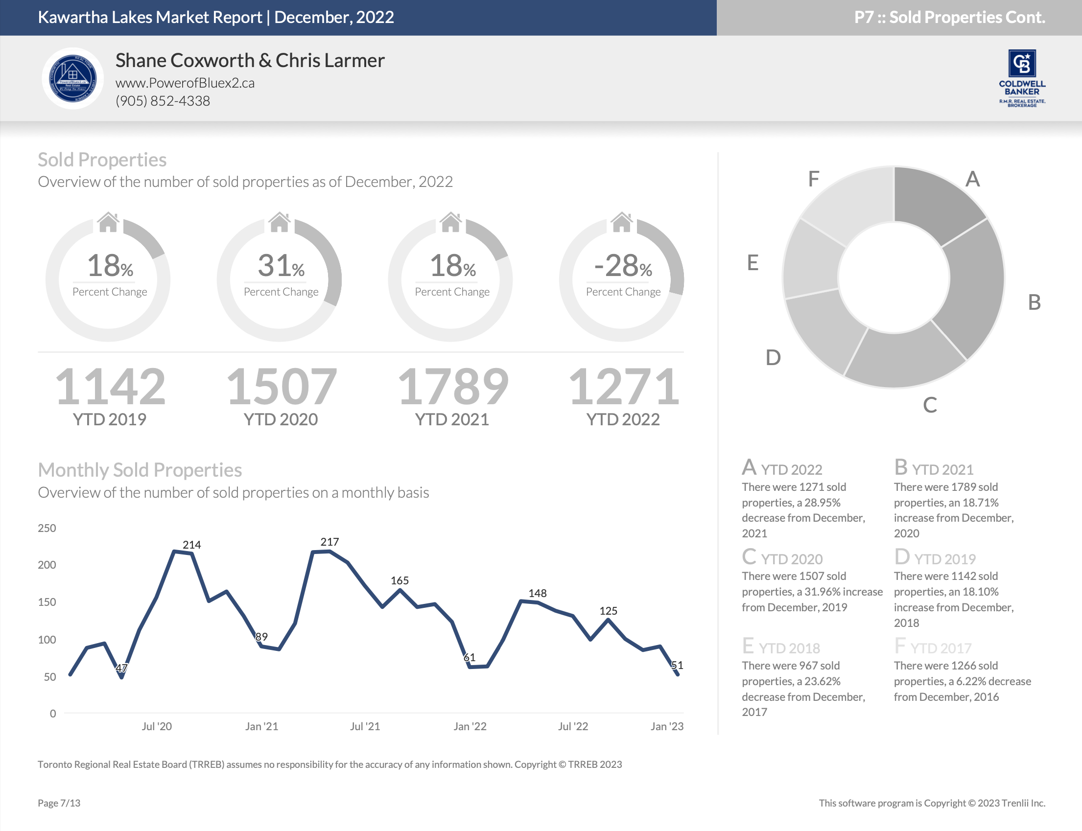1082x831 pixels.
Task: Click the Jul '22 axis label
Action: pyautogui.click(x=573, y=726)
